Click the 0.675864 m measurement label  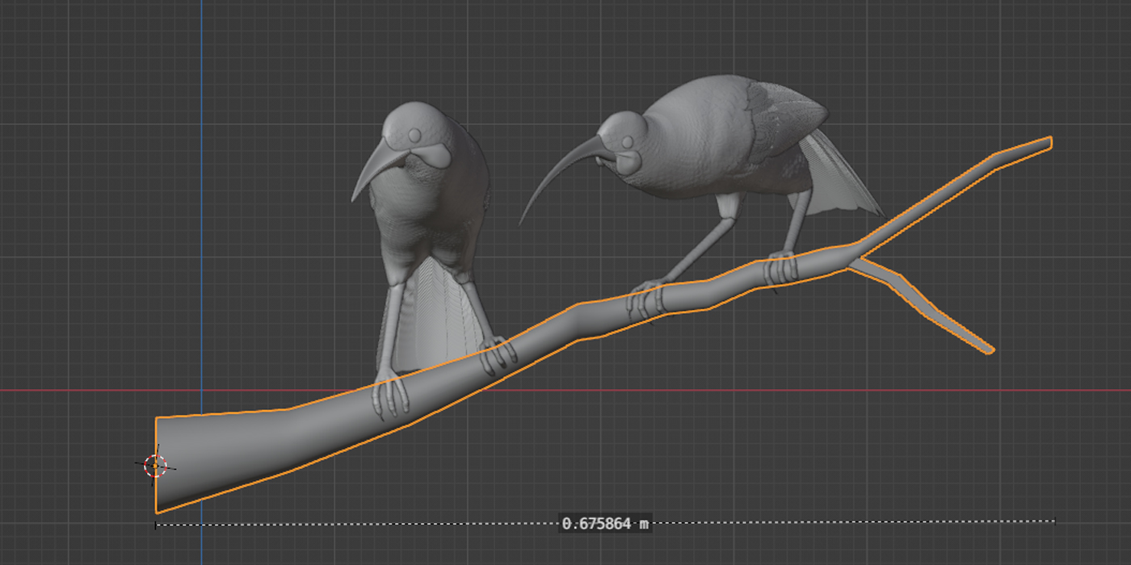pos(605,524)
